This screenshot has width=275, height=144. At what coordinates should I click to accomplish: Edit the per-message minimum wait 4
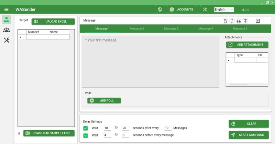click(x=107, y=135)
